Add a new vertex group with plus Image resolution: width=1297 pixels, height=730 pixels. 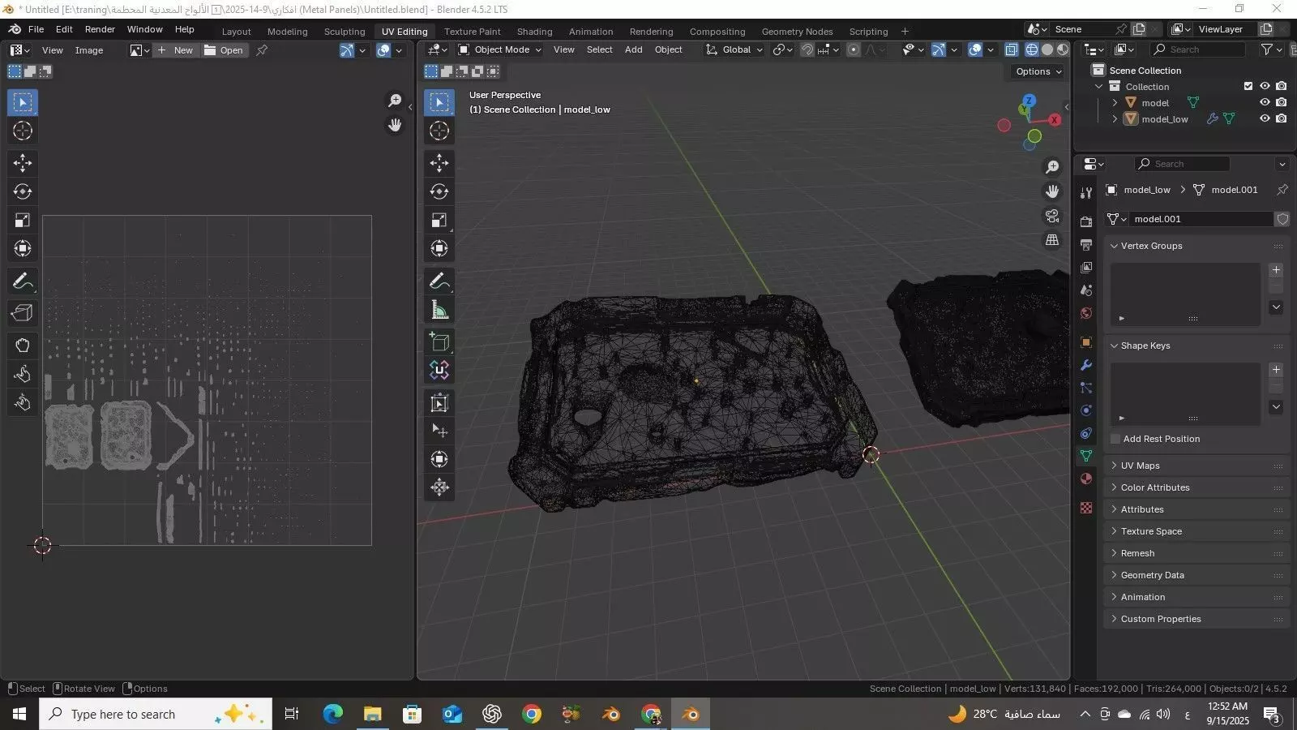pos(1276,270)
